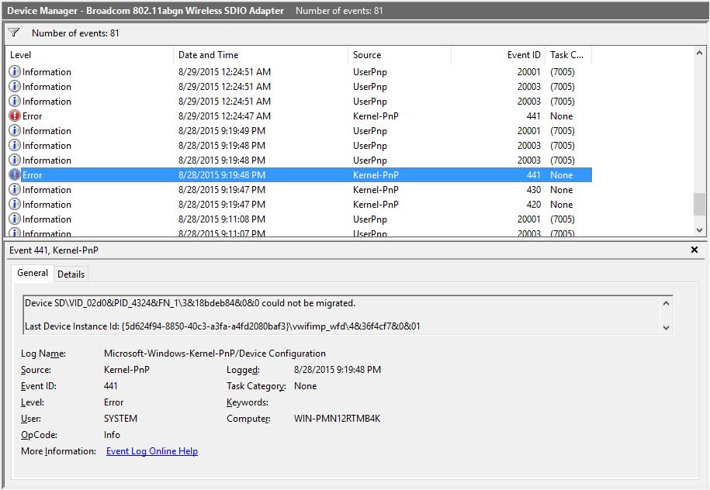Click 'Event 441, Kernel-PnP' pane heading
The width and height of the screenshot is (710, 490).
click(x=54, y=250)
